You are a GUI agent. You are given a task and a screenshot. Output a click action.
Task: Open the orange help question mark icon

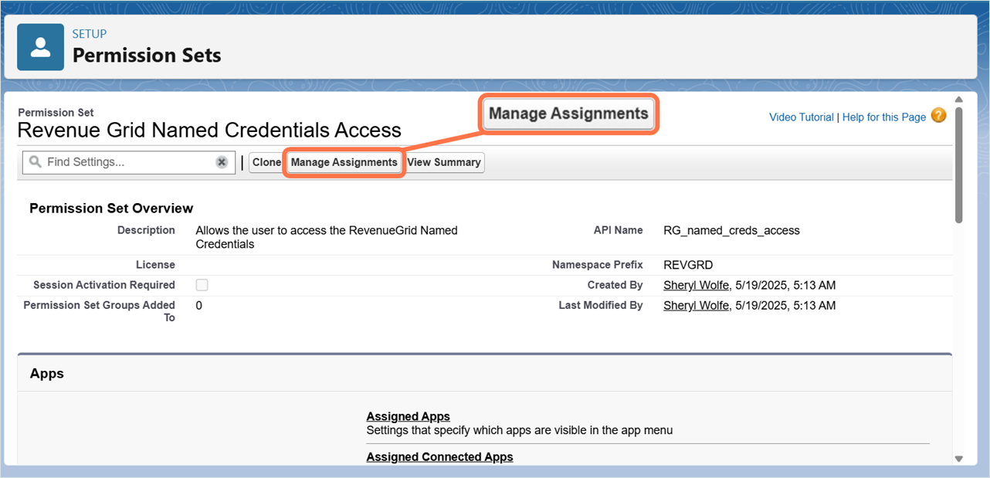[938, 116]
